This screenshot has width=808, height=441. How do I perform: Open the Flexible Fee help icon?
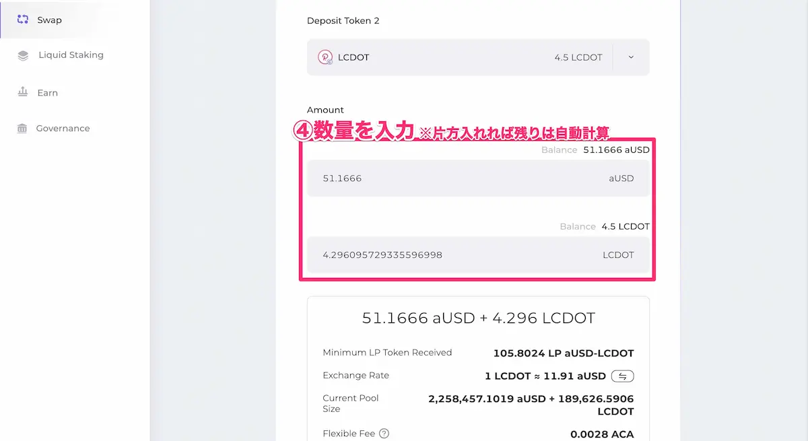(x=384, y=434)
